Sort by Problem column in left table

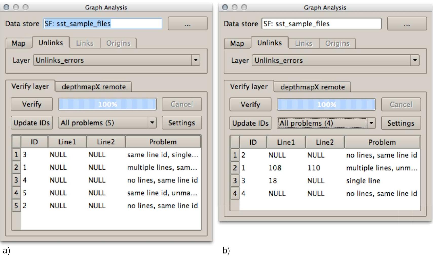163,142
